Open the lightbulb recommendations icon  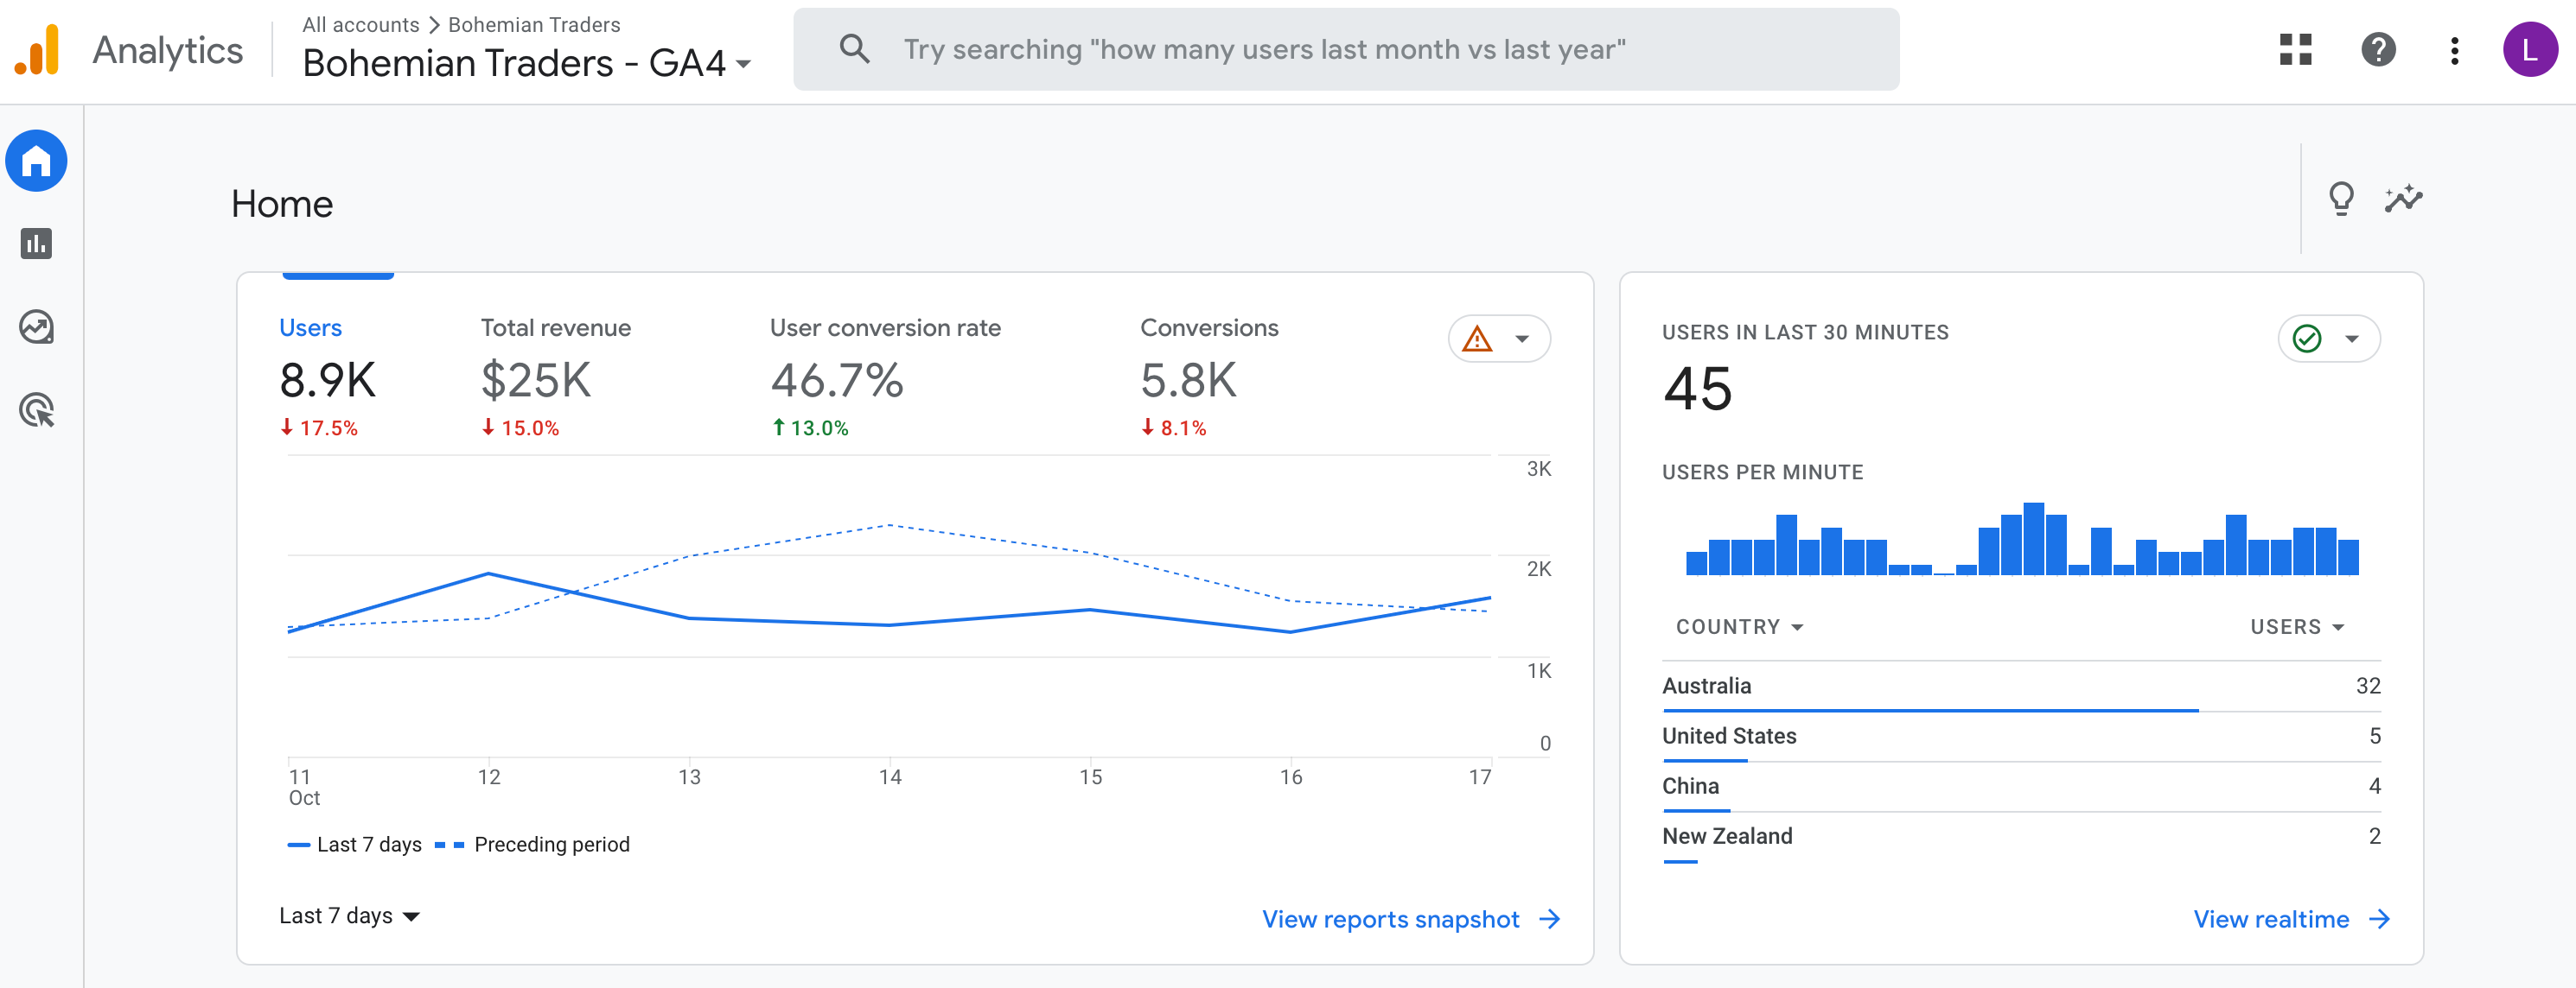2341,199
